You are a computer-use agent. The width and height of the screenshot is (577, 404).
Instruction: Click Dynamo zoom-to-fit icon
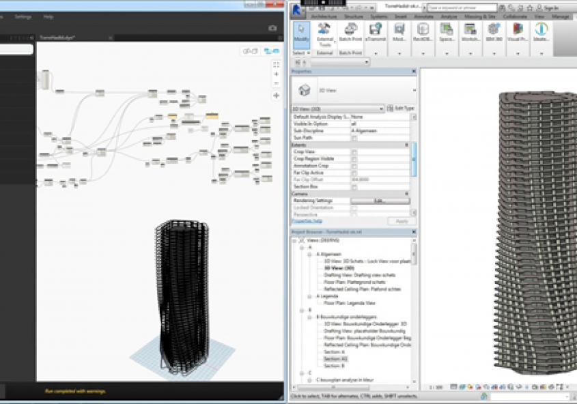coord(276,64)
